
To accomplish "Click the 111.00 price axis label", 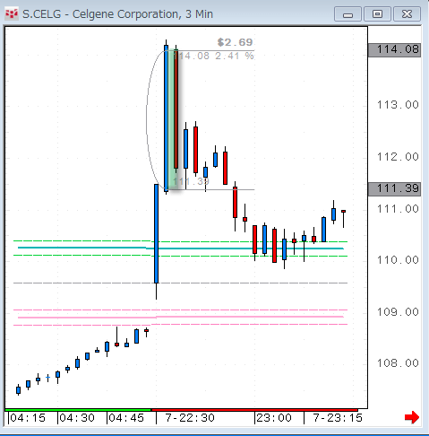I will coord(398,209).
